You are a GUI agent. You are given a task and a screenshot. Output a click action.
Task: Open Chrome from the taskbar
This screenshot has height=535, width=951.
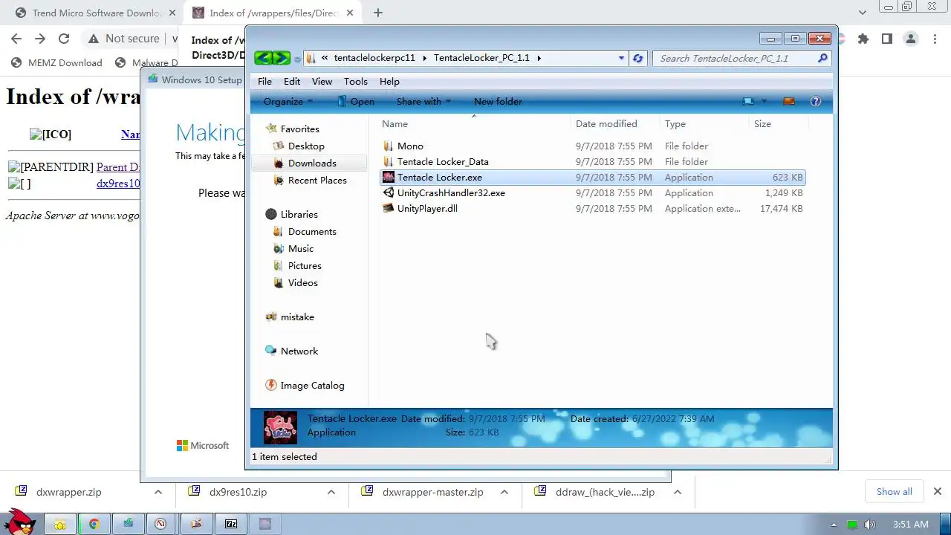[94, 524]
